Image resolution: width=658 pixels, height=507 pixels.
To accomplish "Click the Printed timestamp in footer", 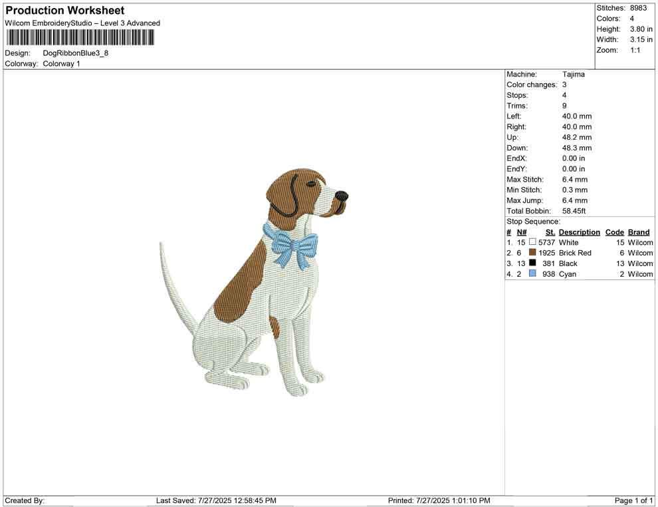I will click(439, 500).
